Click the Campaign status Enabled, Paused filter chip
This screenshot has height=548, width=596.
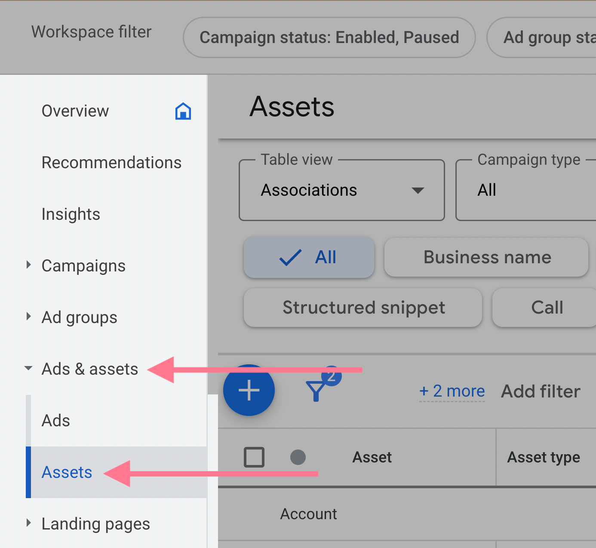(x=329, y=37)
